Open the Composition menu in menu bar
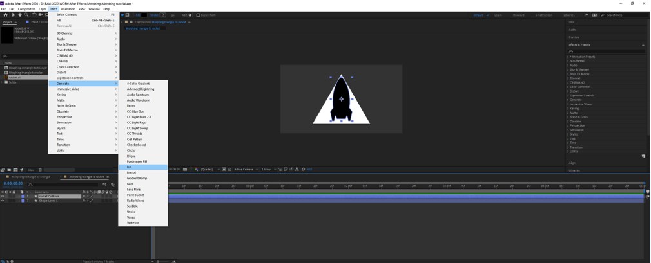The image size is (651, 263). pos(26,9)
